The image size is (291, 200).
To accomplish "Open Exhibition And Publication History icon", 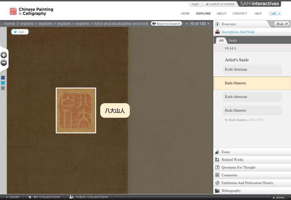I will click(217, 183).
